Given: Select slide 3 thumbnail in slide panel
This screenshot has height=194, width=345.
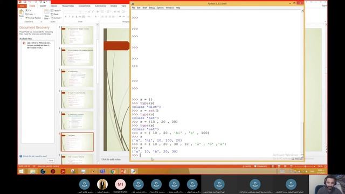Looking at the screenshot, I should pos(77,35).
